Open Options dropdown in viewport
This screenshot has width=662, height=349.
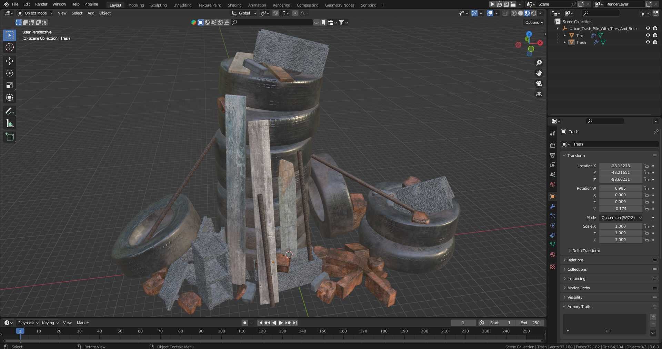coord(534,22)
